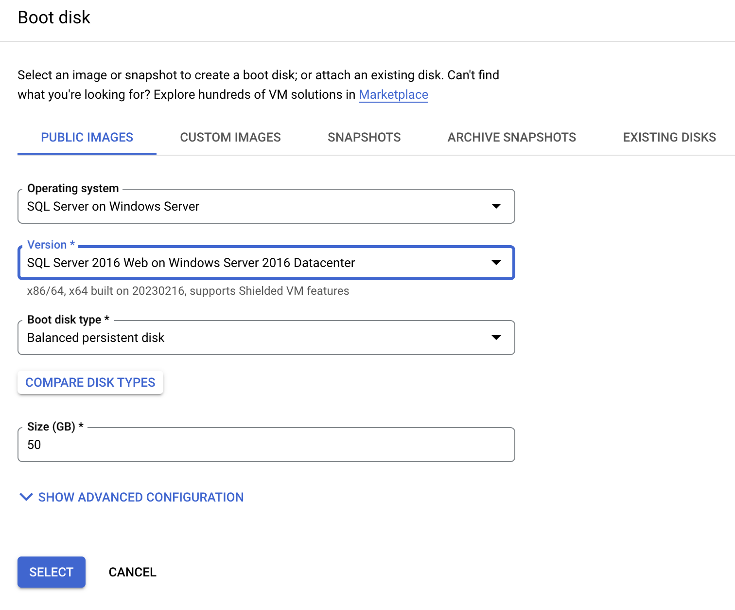The height and width of the screenshot is (610, 735).
Task: Open the Version dropdown
Action: point(266,263)
